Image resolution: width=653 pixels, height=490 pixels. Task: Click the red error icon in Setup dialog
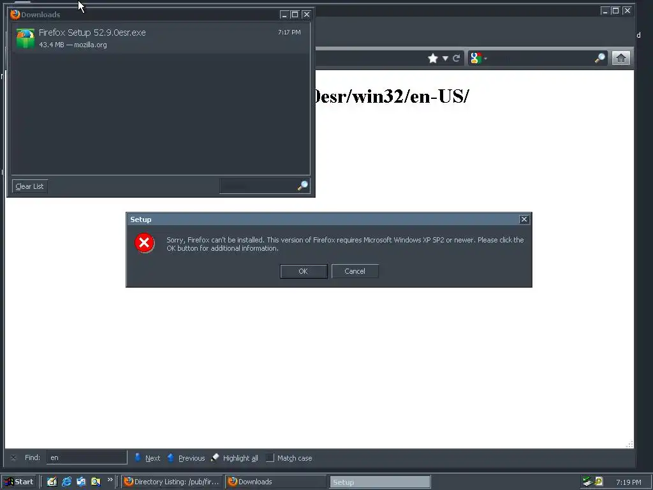tap(145, 243)
